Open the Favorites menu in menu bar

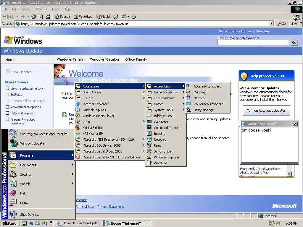[40, 9]
